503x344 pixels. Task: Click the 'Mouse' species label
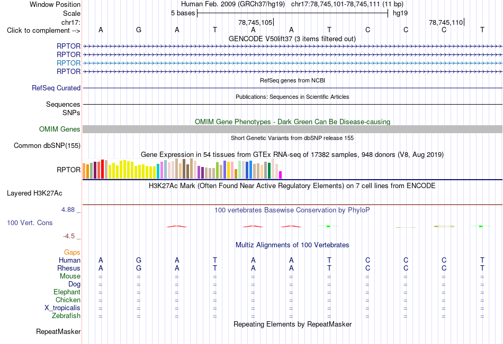[x=70, y=276]
